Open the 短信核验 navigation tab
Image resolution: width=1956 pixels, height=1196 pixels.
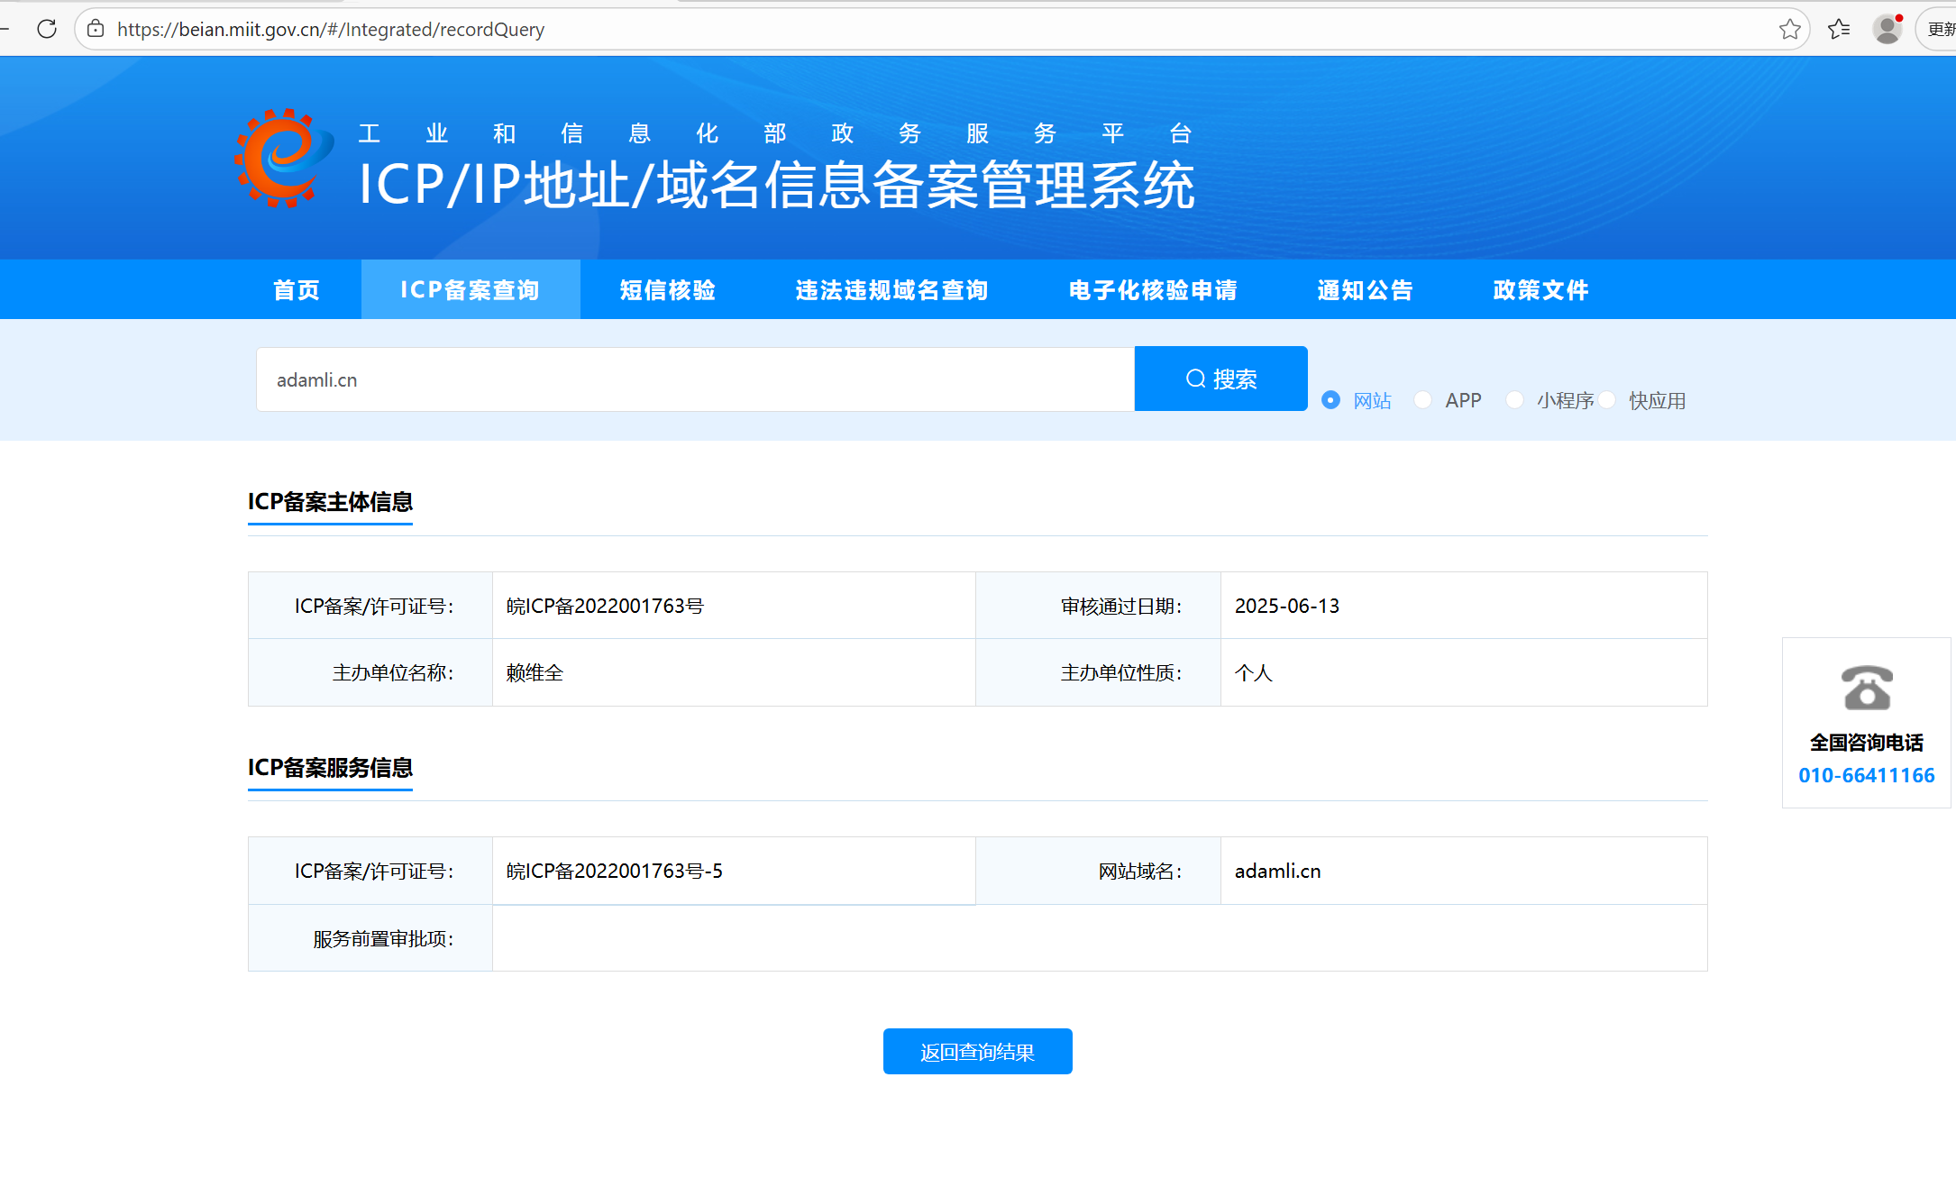pyautogui.click(x=668, y=290)
